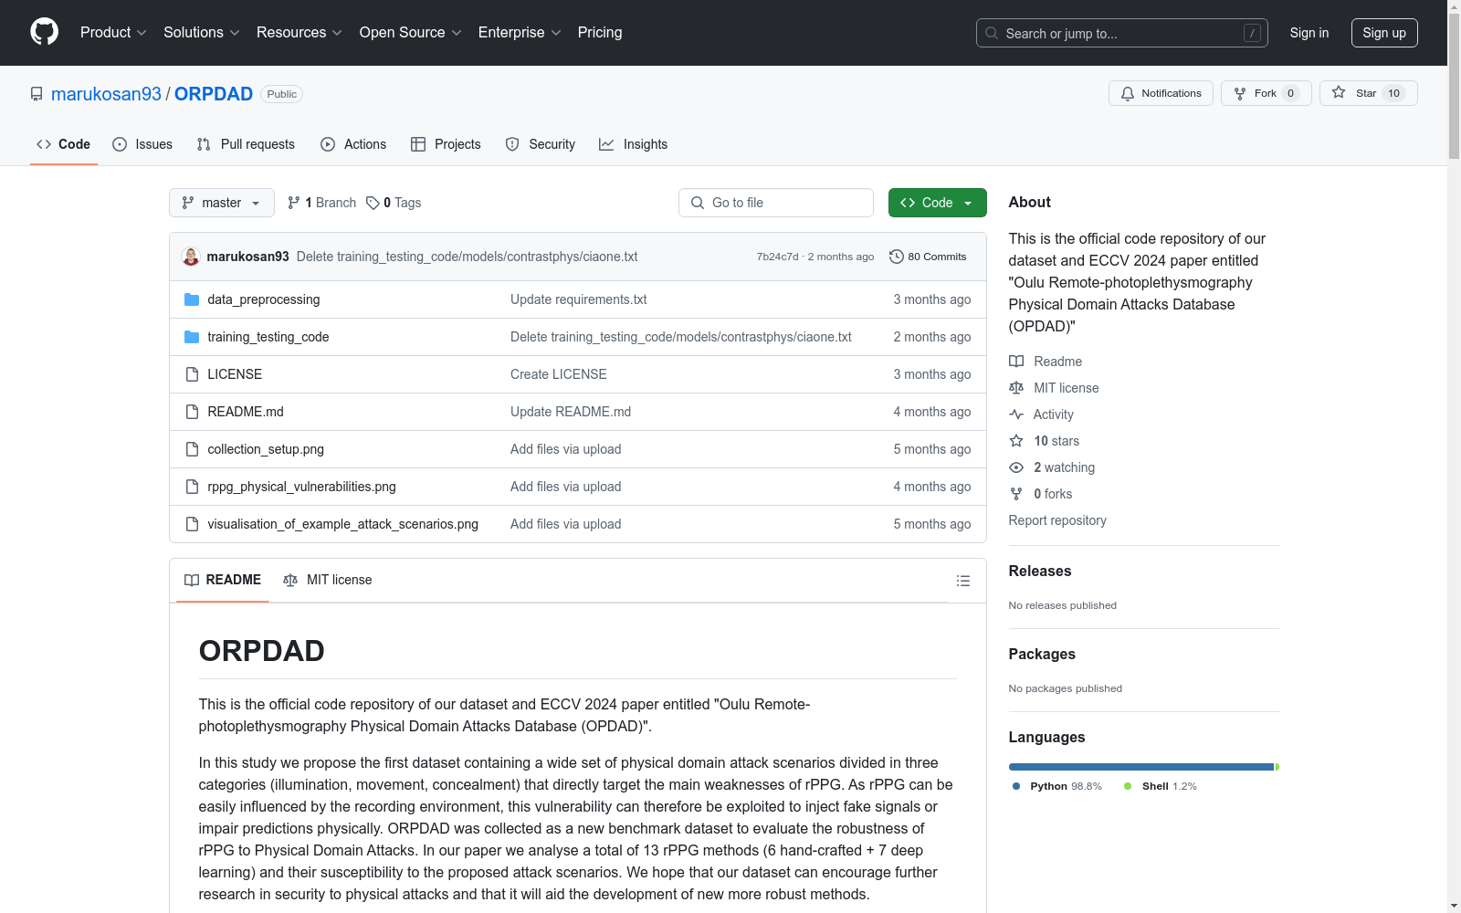Click Report repository

coord(1057,520)
